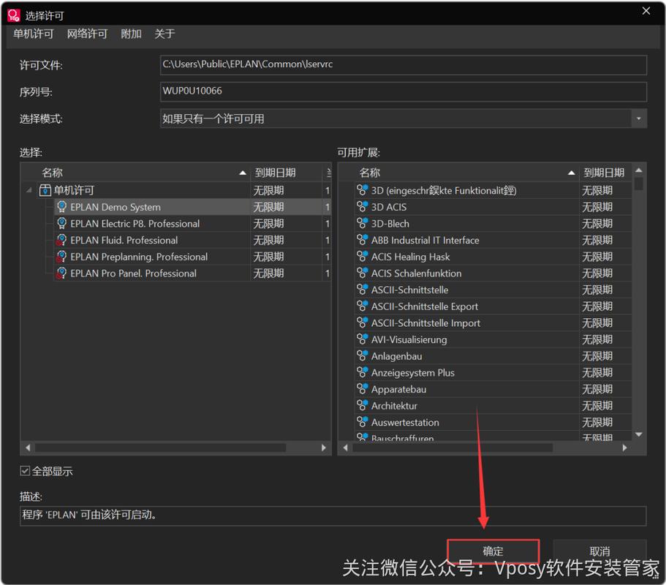Click the 许可文件 path field
This screenshot has width=666, height=585.
click(404, 64)
